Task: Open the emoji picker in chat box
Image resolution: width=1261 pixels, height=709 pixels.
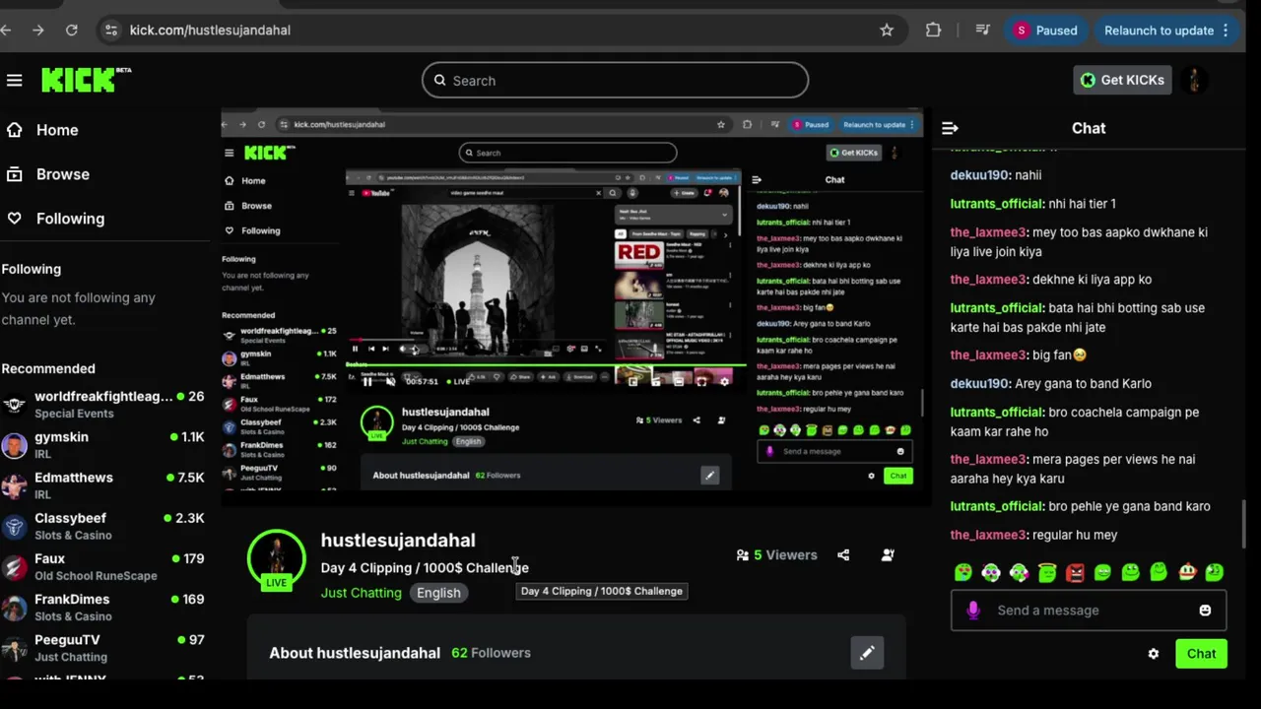Action: pos(1205,611)
